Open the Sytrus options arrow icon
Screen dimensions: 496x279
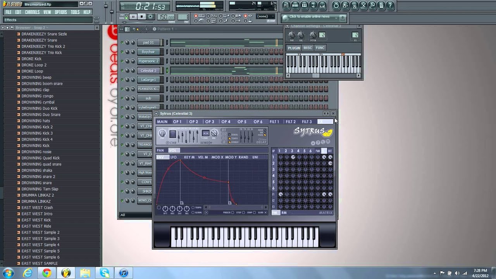(x=313, y=143)
